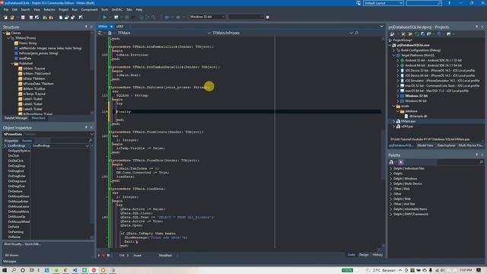Image resolution: width=487 pixels, height=274 pixels.
Task: Open the Help menu
Action: (138, 10)
